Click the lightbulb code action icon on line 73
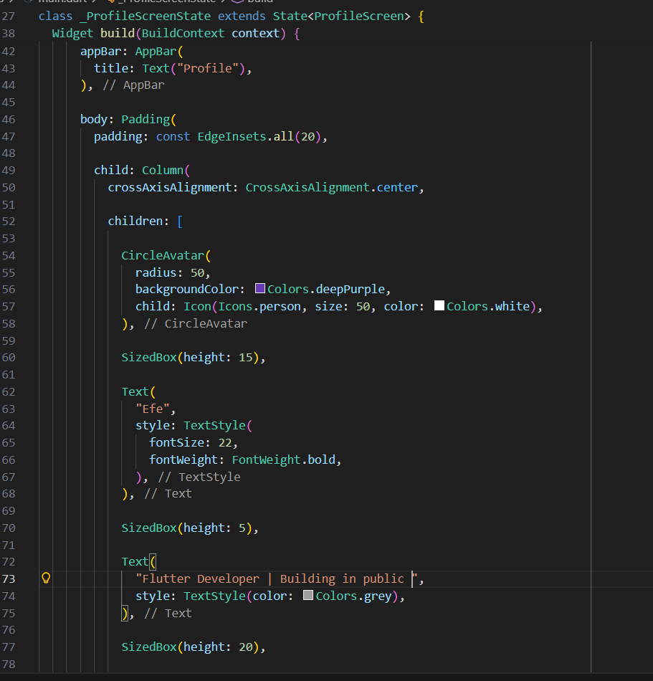 46,578
